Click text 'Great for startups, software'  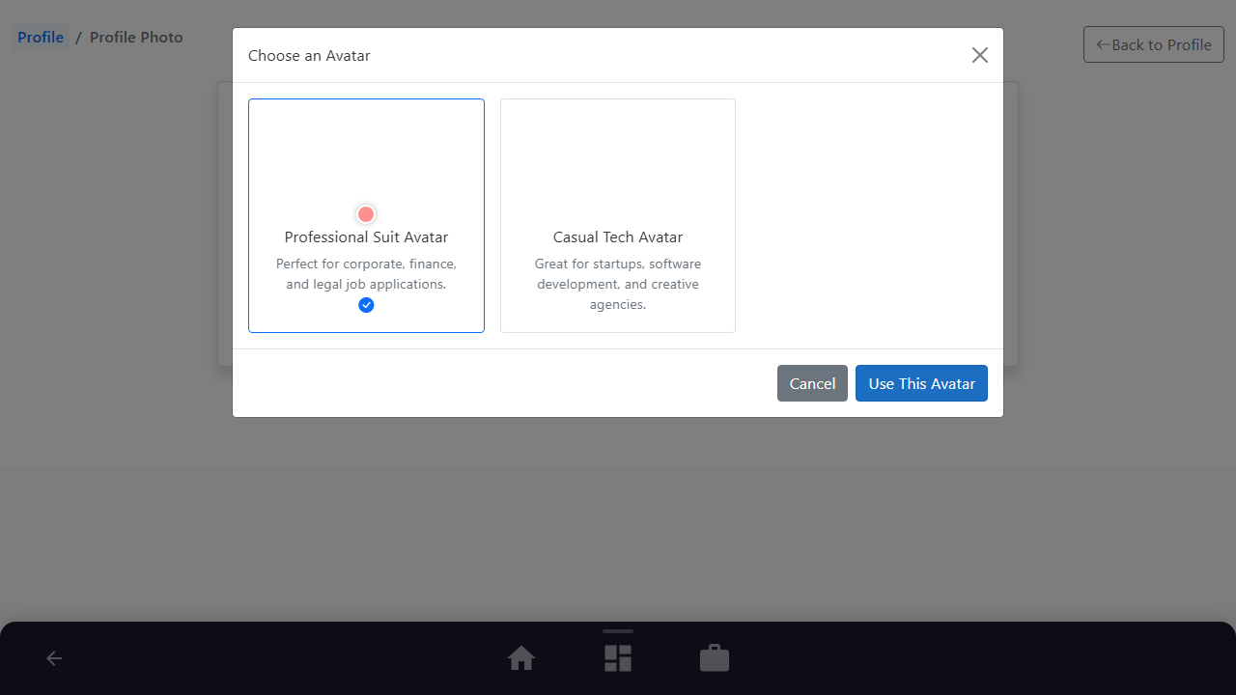point(618,264)
